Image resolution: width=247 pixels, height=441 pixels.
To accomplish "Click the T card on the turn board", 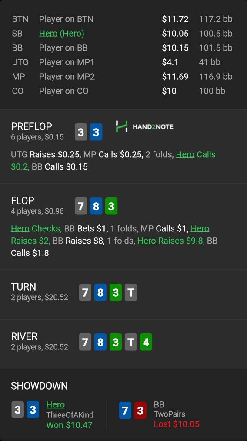I will point(131,292).
